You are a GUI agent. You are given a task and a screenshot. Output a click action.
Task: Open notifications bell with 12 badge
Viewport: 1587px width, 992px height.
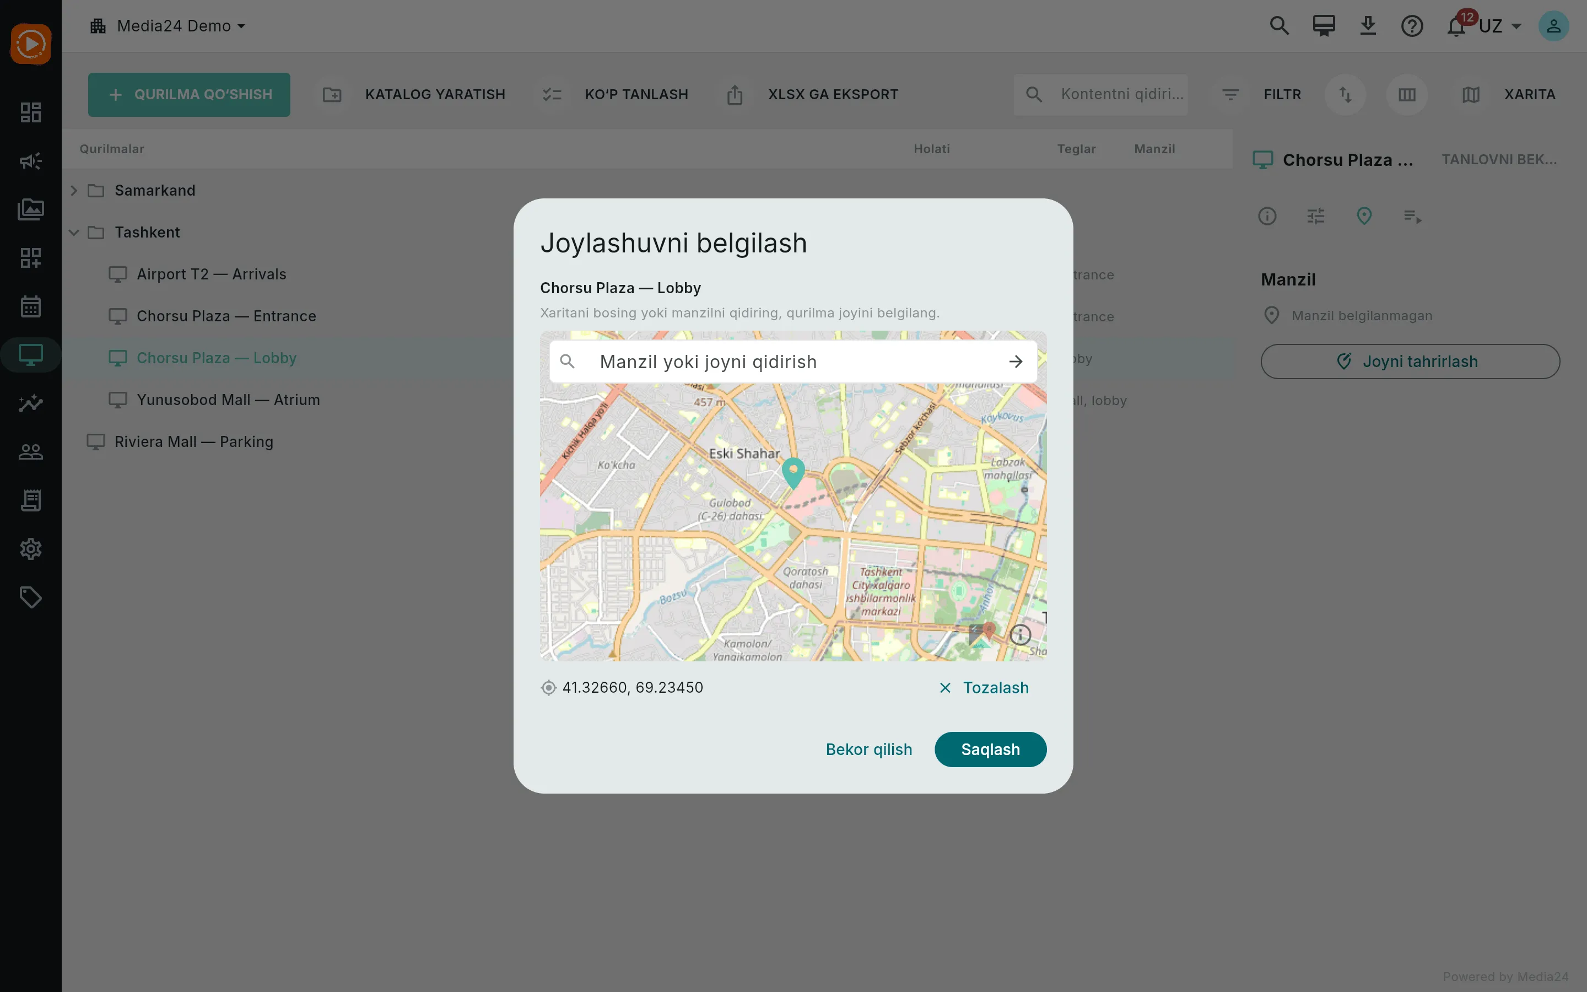point(1456,26)
